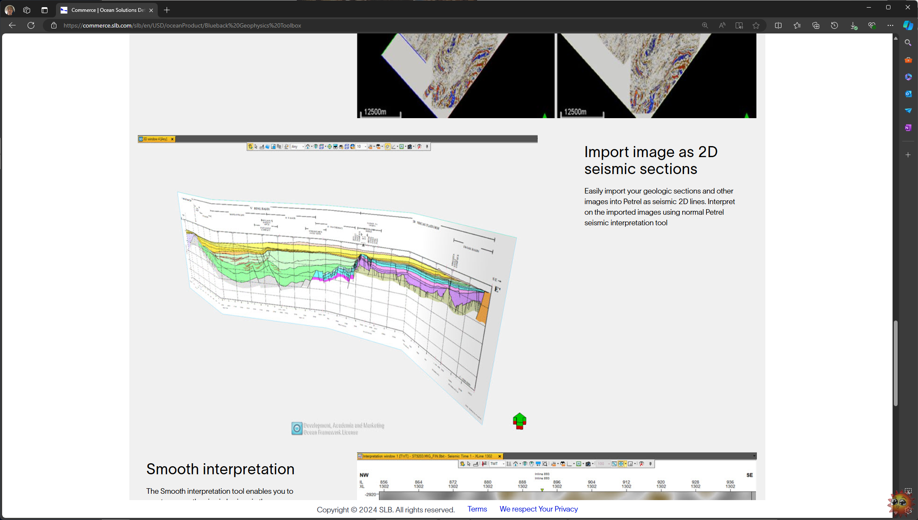Image resolution: width=918 pixels, height=520 pixels.
Task: Add this page to favorites
Action: click(x=756, y=25)
